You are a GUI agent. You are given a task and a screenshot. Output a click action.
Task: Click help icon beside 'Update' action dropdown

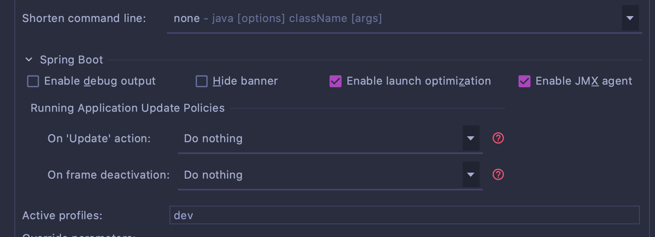[498, 138]
